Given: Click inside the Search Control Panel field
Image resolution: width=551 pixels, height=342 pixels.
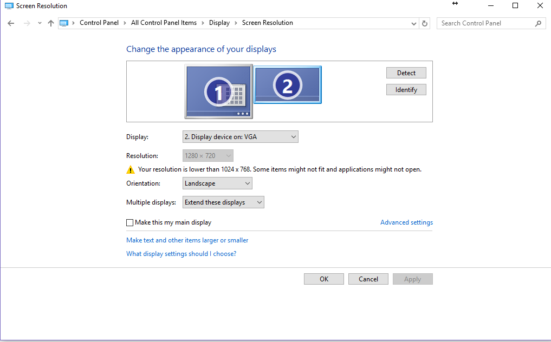Looking at the screenshot, I should (482, 23).
